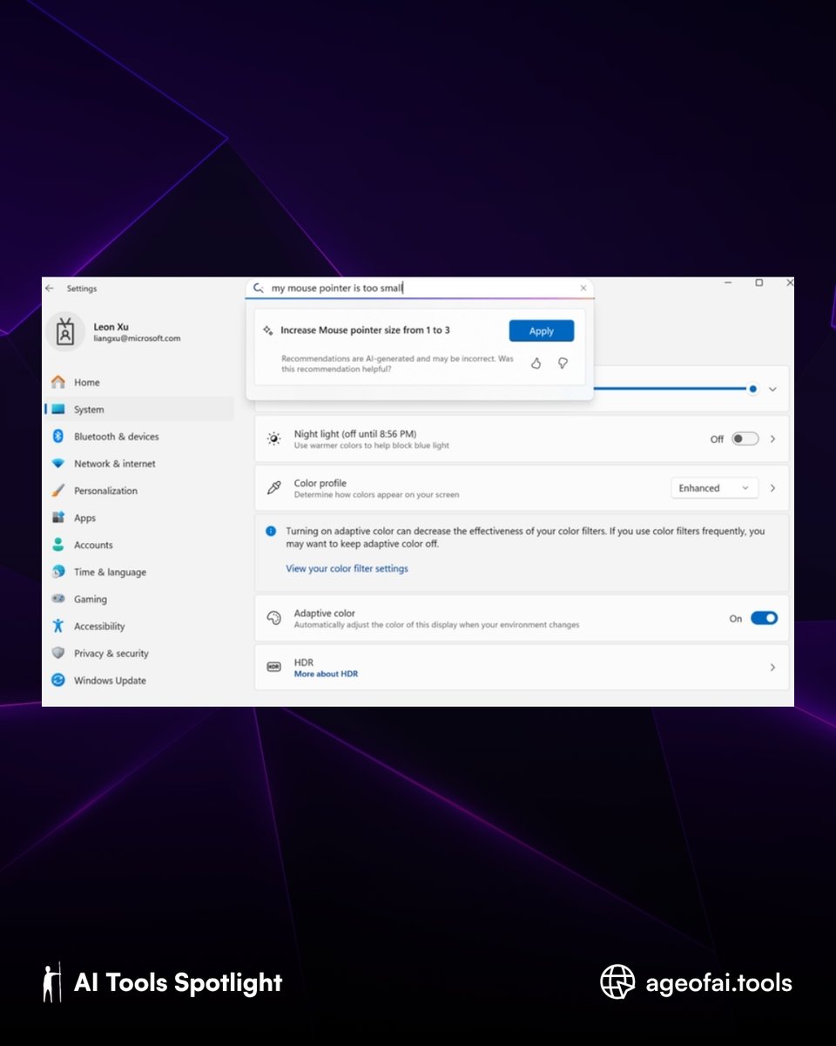Open Windows Update icon
This screenshot has height=1046, width=836.
click(x=59, y=680)
